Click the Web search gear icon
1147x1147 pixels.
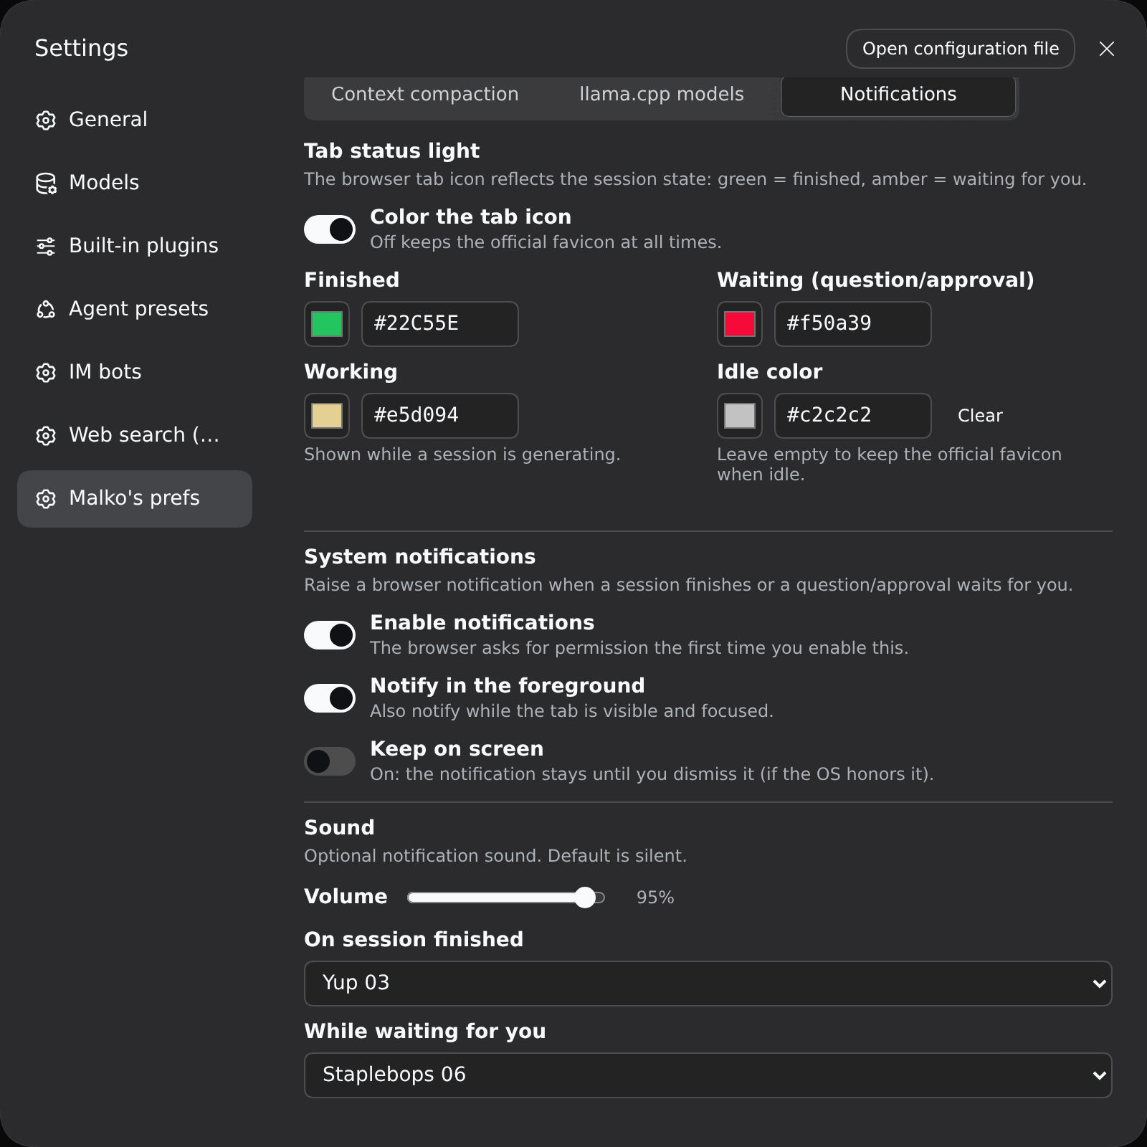tap(46, 435)
